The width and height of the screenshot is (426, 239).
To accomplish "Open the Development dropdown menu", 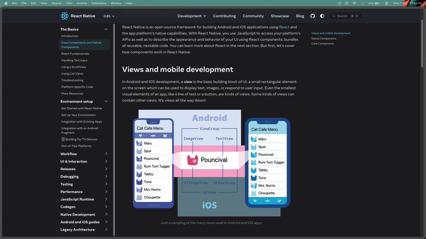I will [192, 16].
